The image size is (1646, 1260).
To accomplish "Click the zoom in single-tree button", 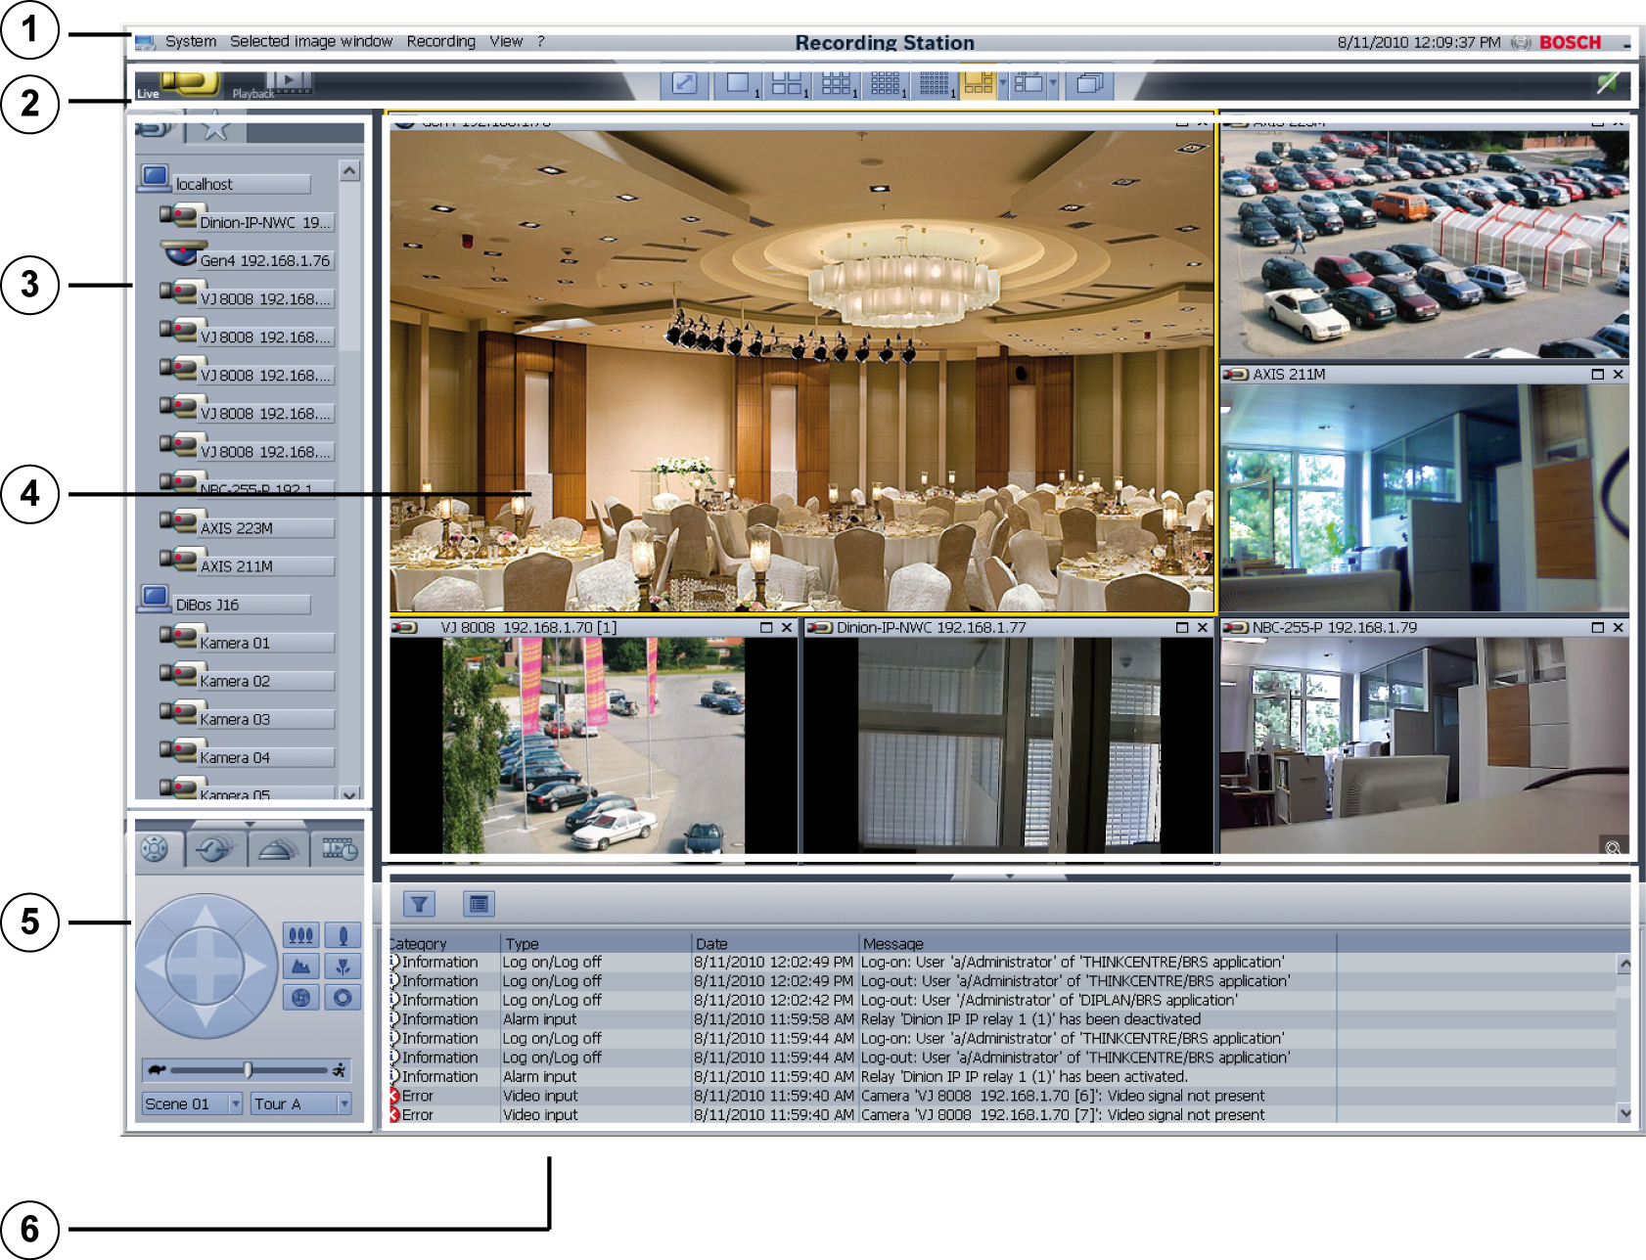I will [x=343, y=935].
